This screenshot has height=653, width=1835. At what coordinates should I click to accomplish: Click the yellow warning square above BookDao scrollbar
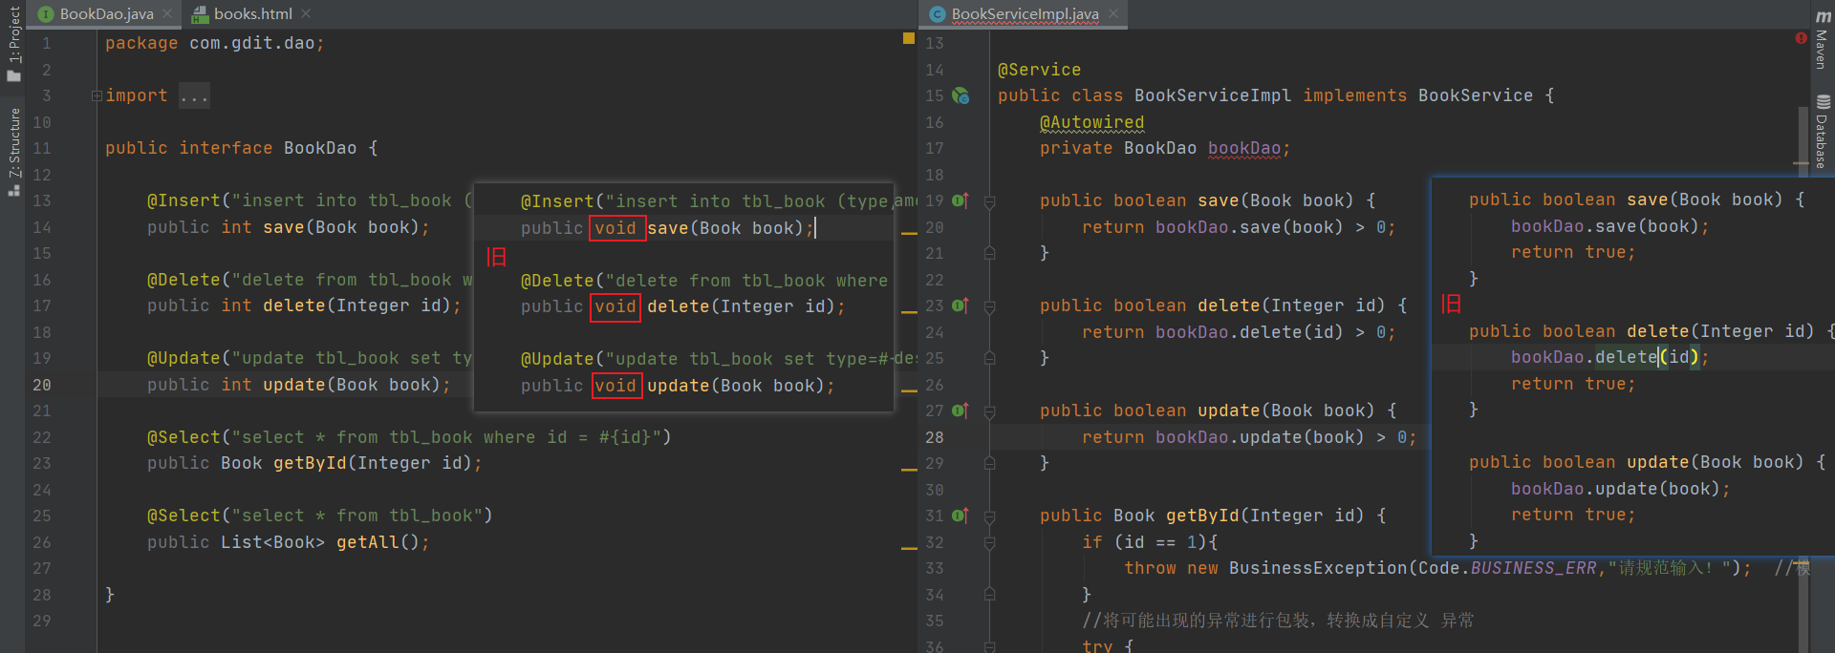[x=909, y=38]
